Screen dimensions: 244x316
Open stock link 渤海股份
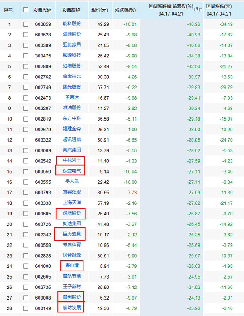coord(72,213)
